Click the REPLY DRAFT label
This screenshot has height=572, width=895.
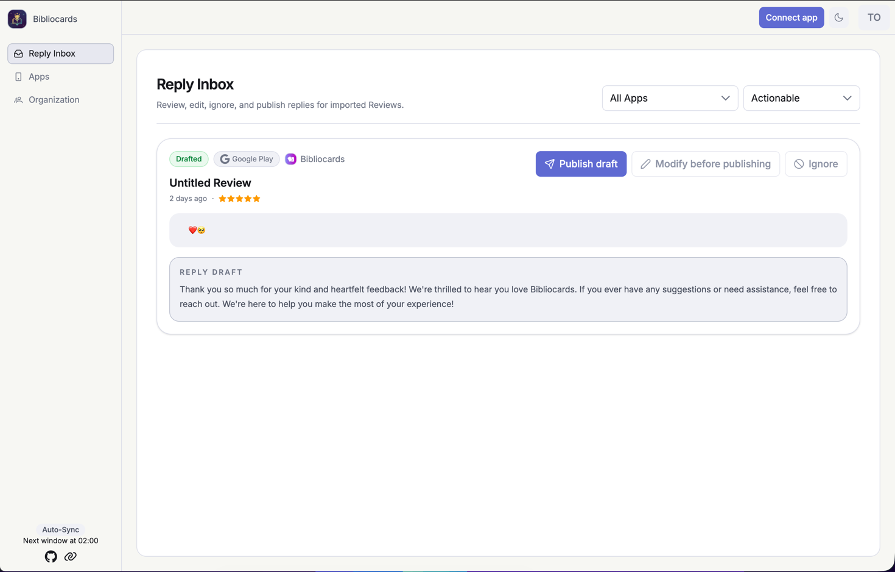tap(211, 272)
